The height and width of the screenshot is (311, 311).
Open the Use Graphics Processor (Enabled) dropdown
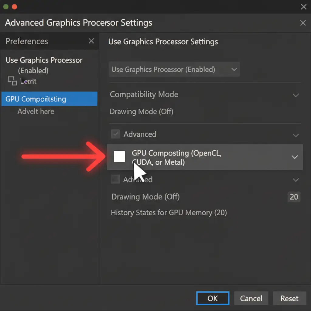pyautogui.click(x=174, y=70)
